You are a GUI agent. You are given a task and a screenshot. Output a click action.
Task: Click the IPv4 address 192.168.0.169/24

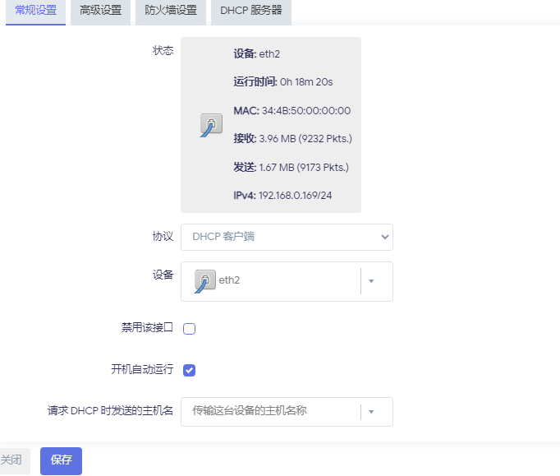295,195
